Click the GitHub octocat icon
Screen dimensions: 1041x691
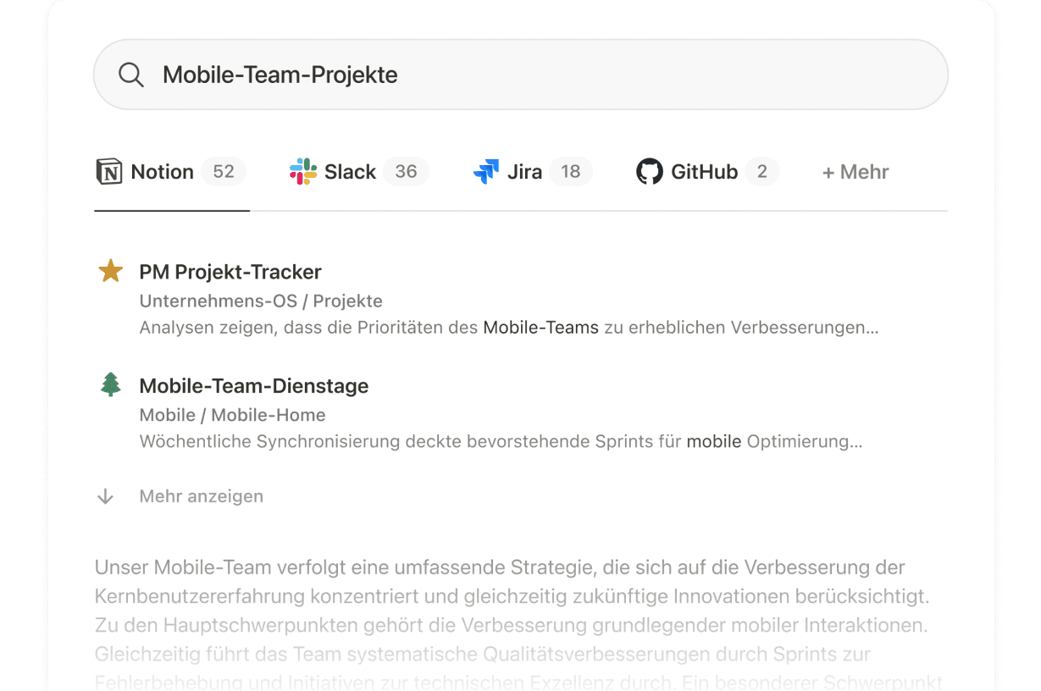click(650, 171)
